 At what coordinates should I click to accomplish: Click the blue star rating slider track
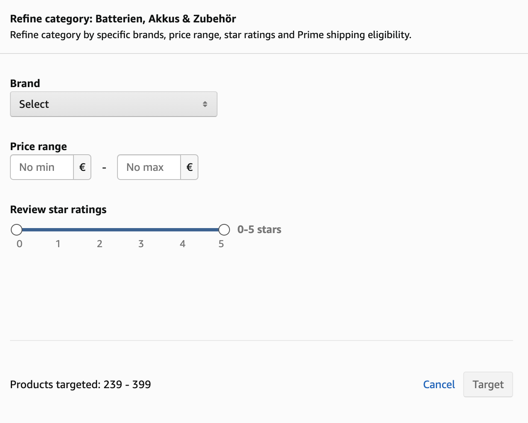tap(120, 229)
